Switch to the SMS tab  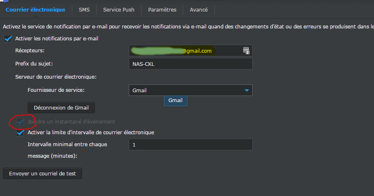(84, 9)
